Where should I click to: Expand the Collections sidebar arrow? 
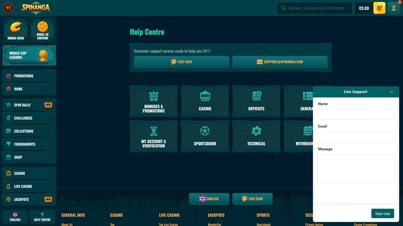[50, 131]
